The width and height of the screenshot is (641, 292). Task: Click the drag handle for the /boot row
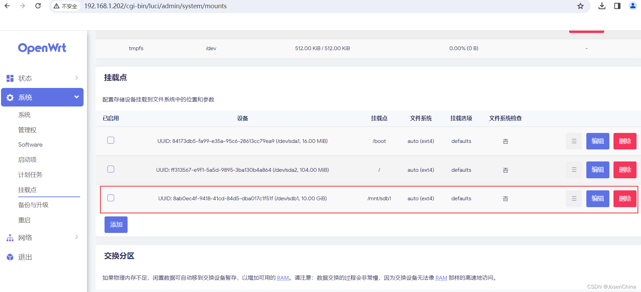click(x=574, y=141)
